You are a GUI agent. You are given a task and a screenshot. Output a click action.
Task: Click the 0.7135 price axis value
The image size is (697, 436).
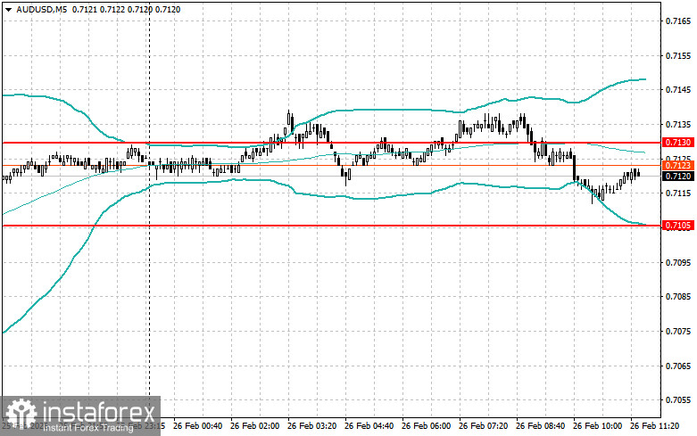tap(678, 124)
